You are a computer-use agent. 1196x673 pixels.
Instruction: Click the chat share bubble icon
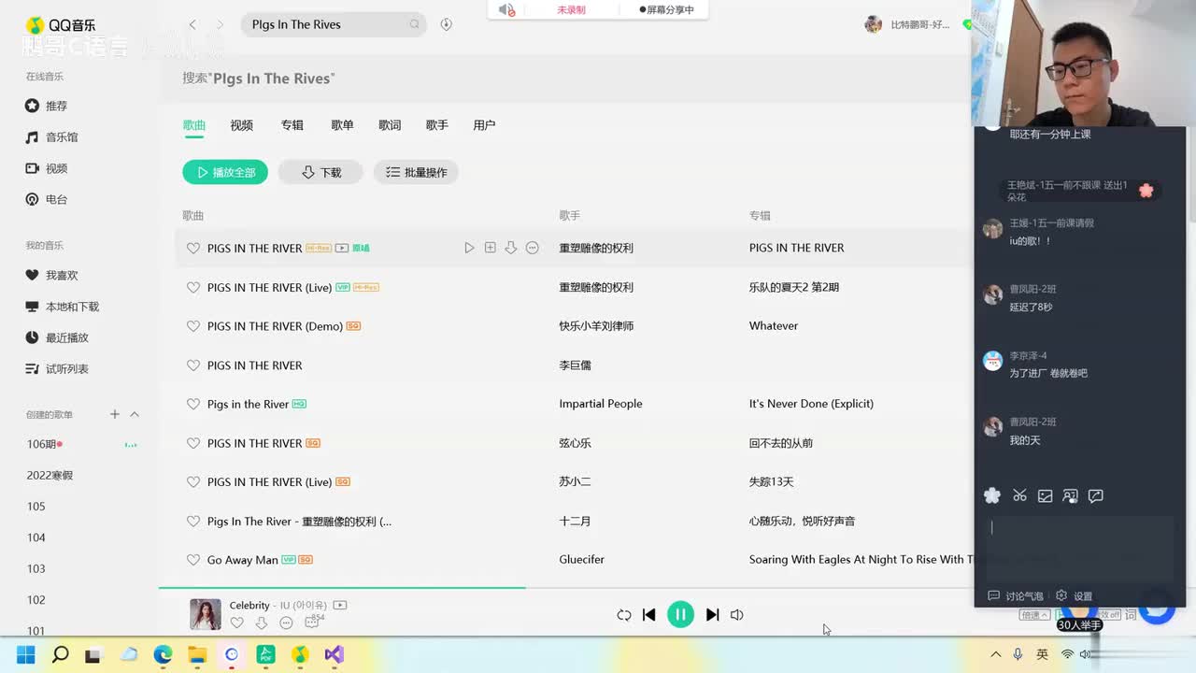(1096, 495)
